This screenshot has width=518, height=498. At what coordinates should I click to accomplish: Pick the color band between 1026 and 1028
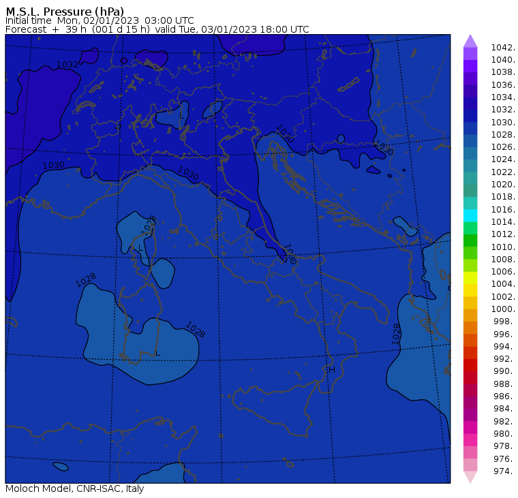point(470,141)
